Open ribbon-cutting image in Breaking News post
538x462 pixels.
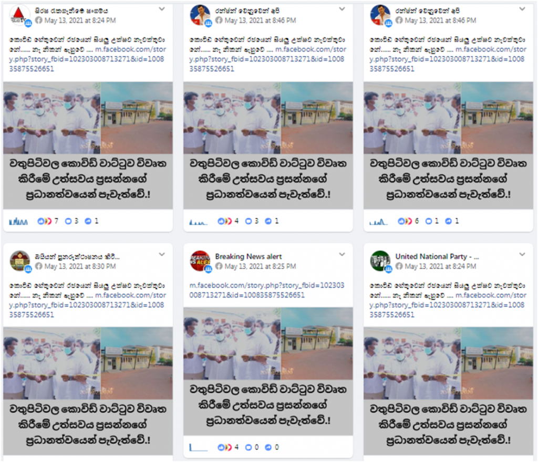pos(268,343)
